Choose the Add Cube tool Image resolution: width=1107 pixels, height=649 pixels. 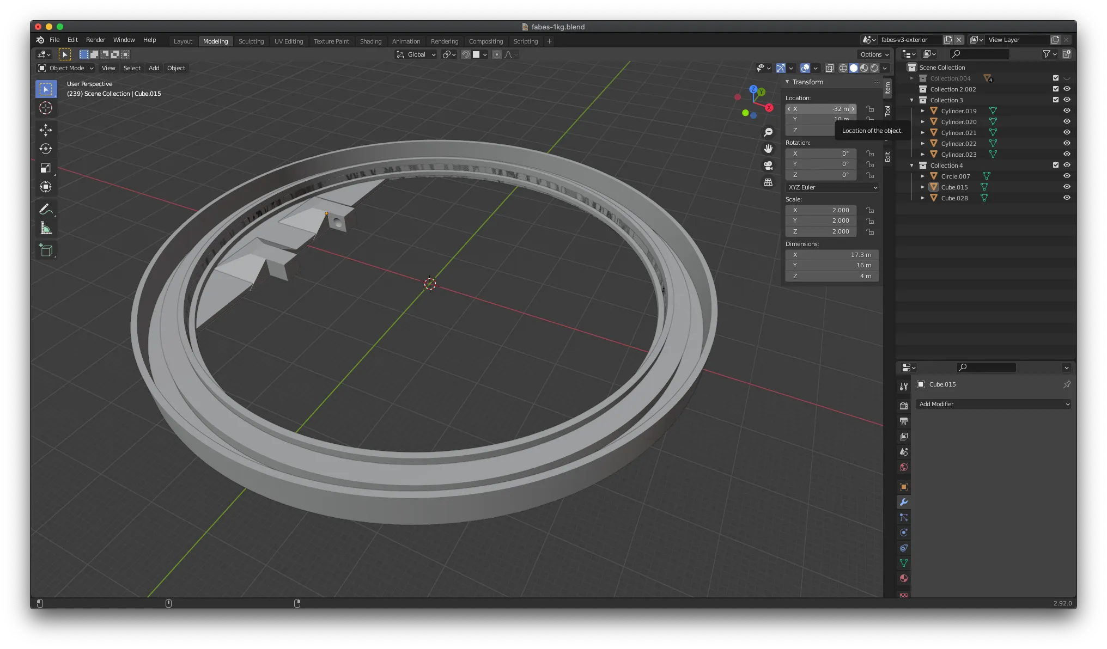tap(46, 250)
